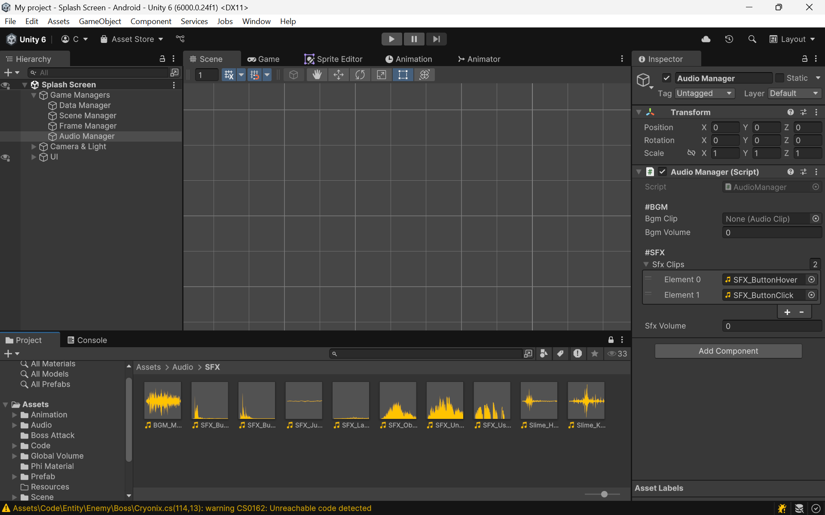The width and height of the screenshot is (825, 515).
Task: Add element to Sfx Clips list
Action: pos(787,312)
